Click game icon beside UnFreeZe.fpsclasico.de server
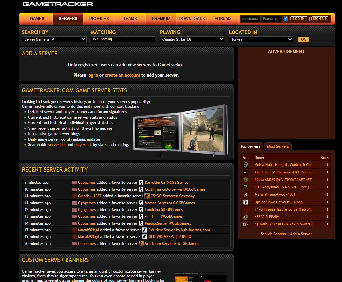Viewport: 342px width, 282px height. coord(246,209)
